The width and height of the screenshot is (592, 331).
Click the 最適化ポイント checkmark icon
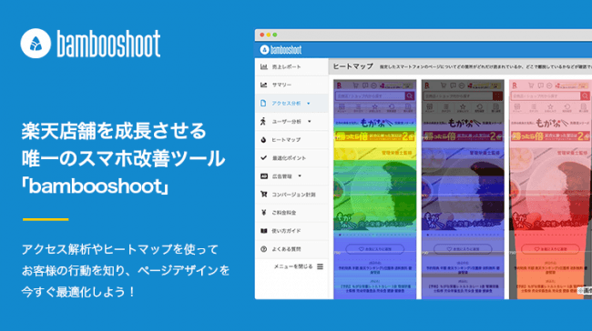tap(263, 157)
